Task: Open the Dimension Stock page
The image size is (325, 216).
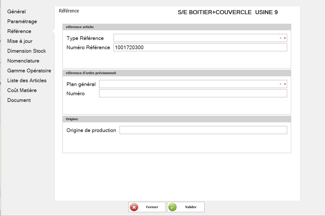Action: click(x=27, y=51)
